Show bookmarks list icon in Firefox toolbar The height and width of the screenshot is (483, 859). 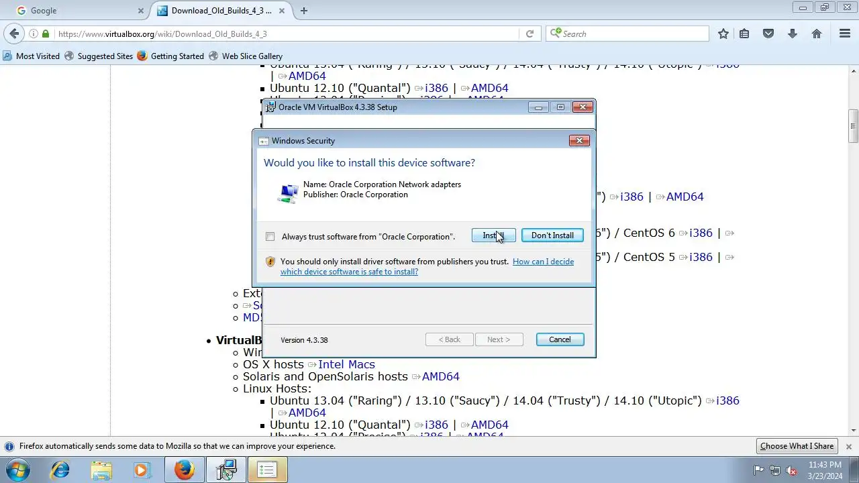[744, 34]
